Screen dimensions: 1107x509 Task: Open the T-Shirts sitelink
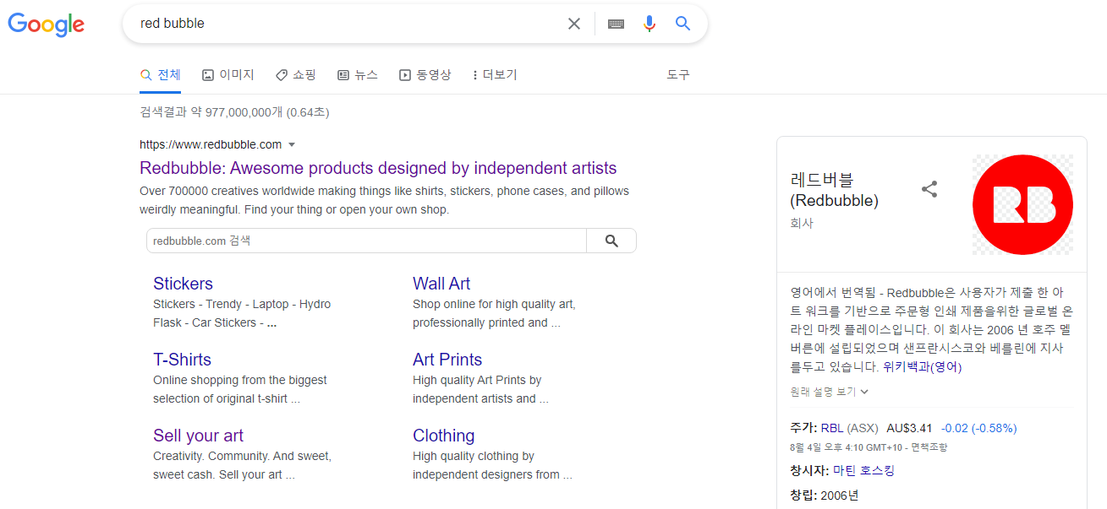(x=182, y=360)
